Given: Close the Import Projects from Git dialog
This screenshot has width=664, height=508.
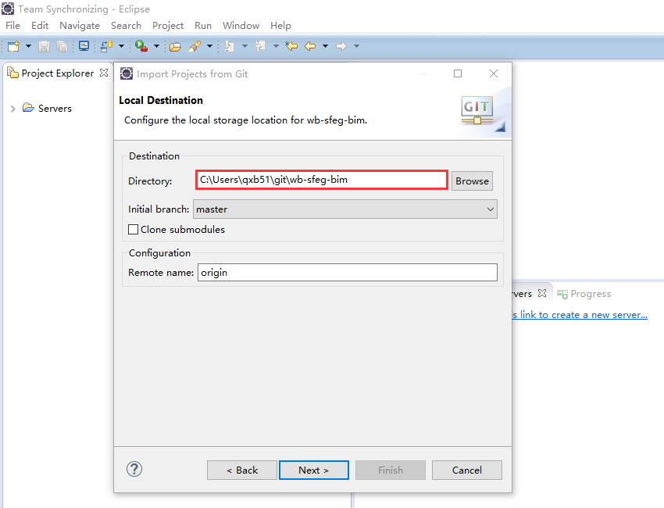Looking at the screenshot, I should 494,73.
